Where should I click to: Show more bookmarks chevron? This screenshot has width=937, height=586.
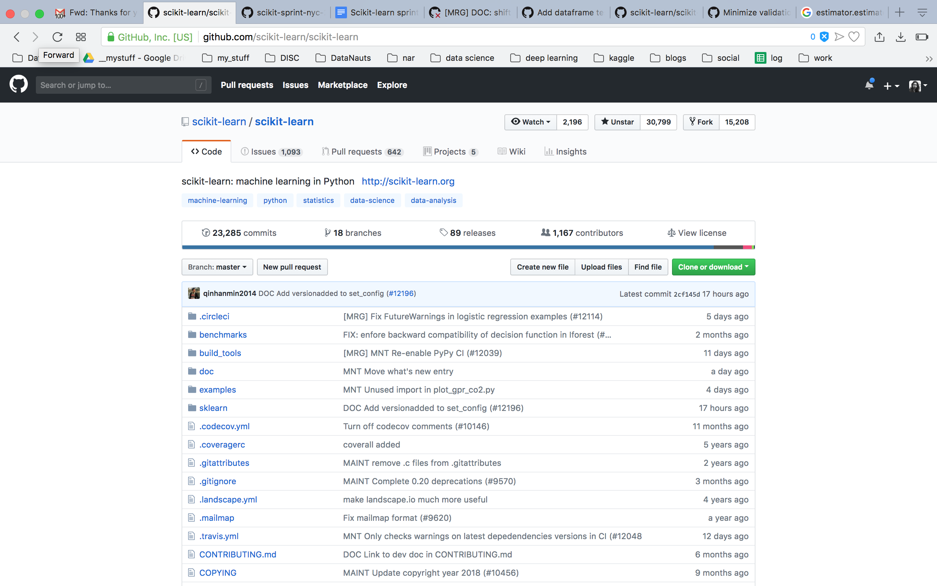tap(929, 59)
